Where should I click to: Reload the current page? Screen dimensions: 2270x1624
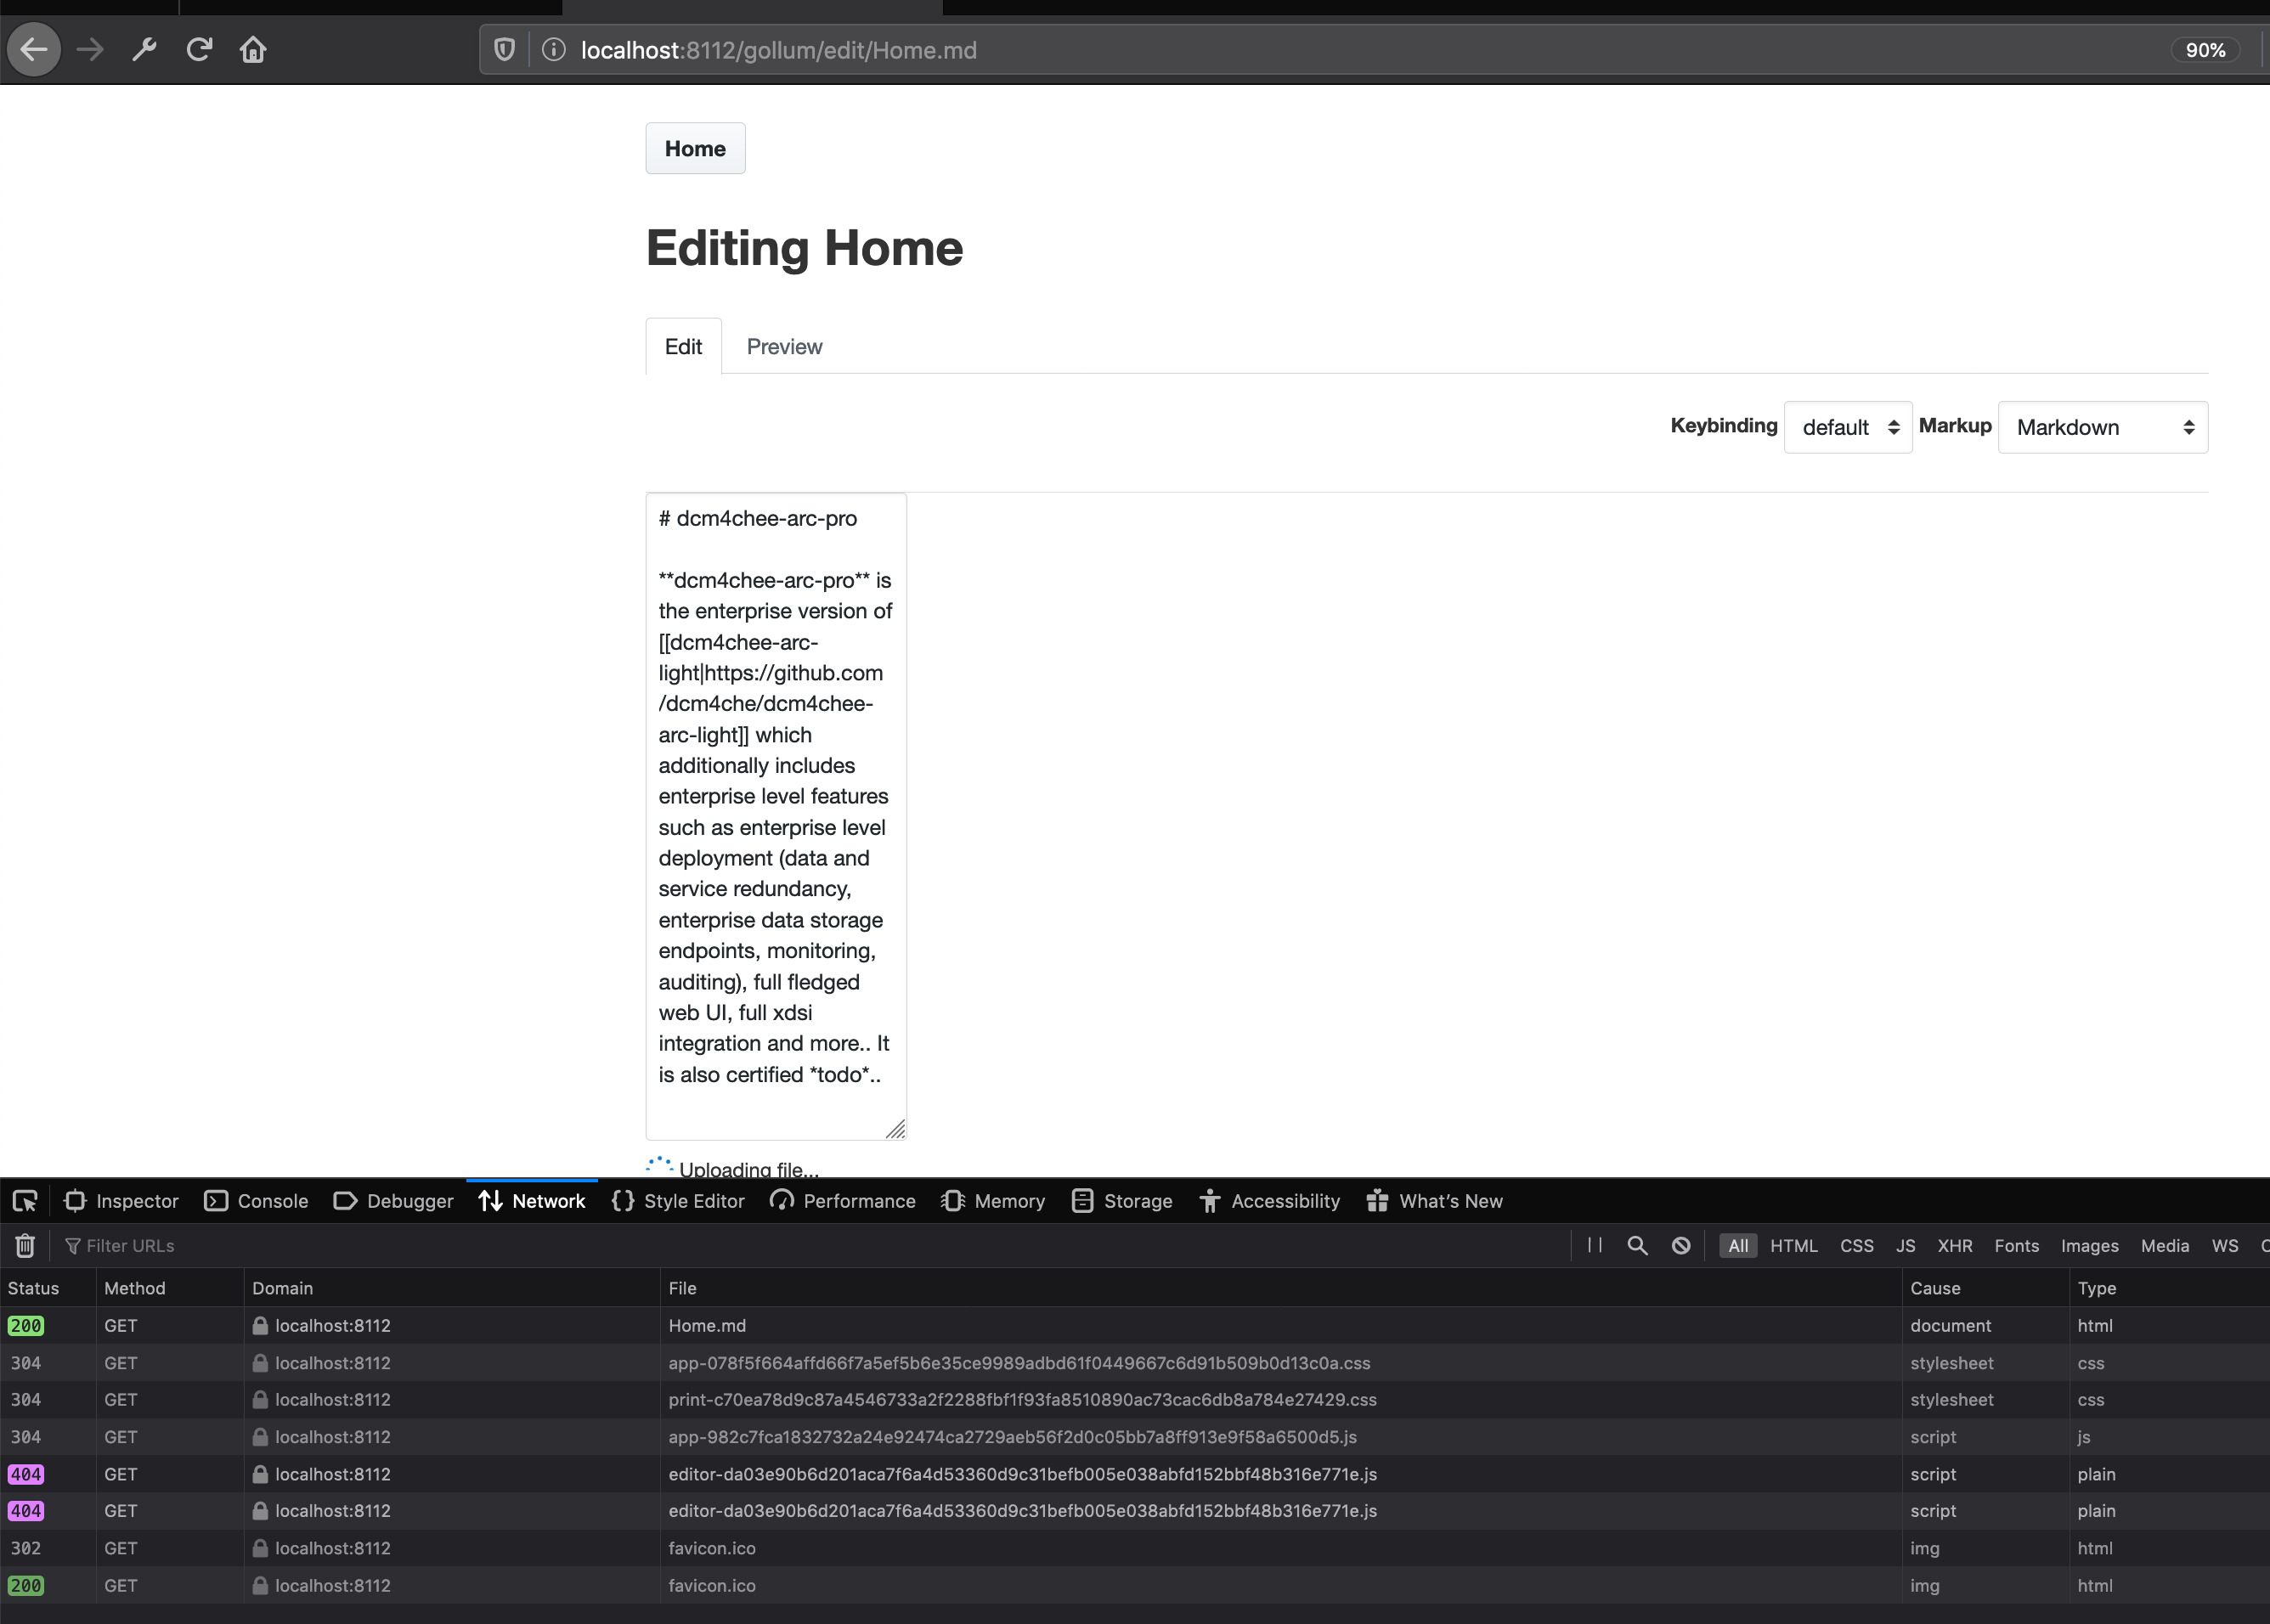199,49
